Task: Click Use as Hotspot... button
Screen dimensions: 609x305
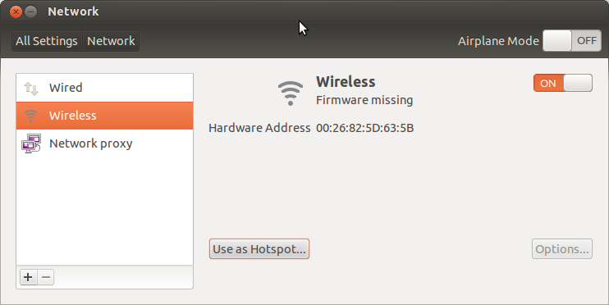Action: (259, 248)
